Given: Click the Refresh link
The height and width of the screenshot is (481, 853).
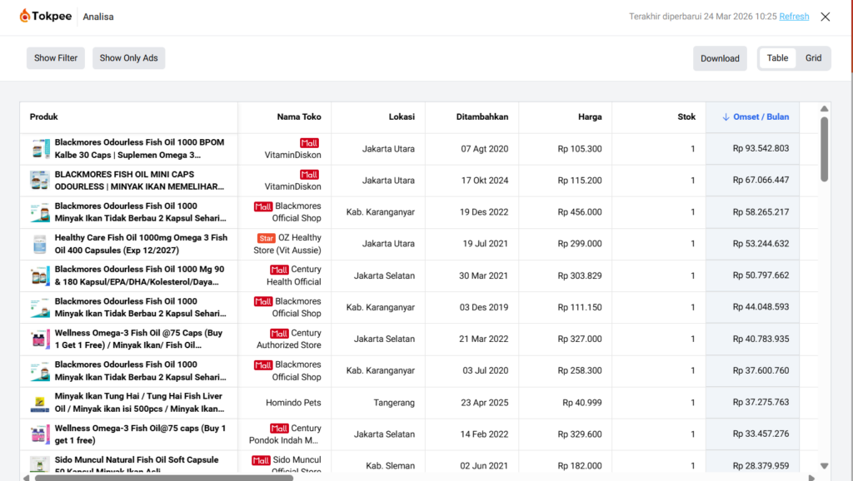Looking at the screenshot, I should [x=794, y=17].
